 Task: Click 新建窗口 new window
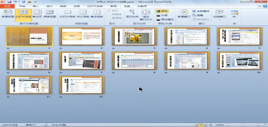pyautogui.click(x=184, y=14)
